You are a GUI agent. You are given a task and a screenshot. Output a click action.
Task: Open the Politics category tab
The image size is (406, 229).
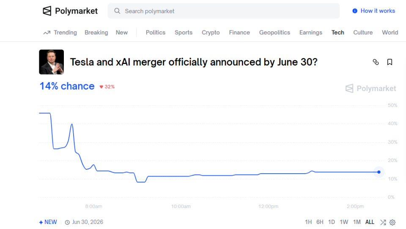(x=156, y=33)
